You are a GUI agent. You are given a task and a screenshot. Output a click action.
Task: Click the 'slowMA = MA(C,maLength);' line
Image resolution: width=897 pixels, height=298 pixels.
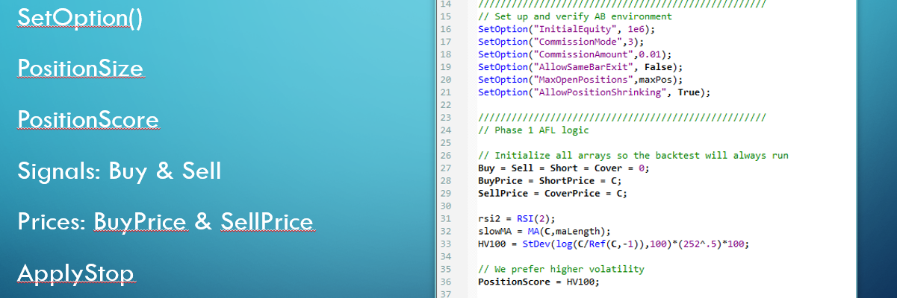[544, 232]
